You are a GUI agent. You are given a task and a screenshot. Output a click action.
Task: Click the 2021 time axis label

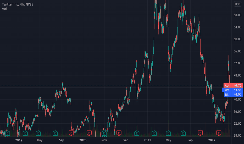[147, 140]
